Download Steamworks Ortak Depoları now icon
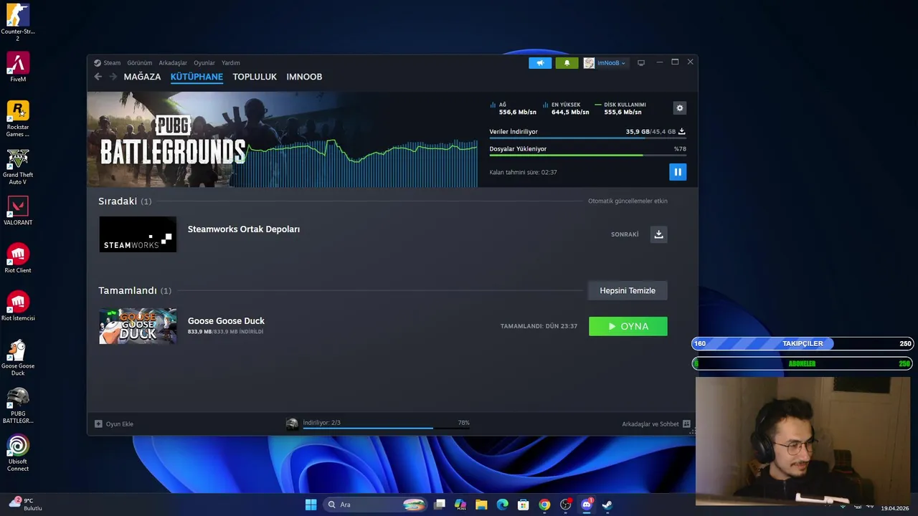The image size is (918, 516). click(x=658, y=234)
